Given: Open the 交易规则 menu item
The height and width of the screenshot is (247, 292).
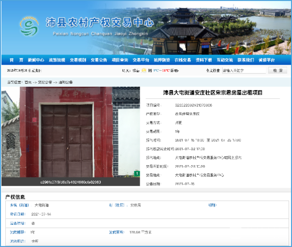Looking at the screenshot, I should click(x=78, y=60).
